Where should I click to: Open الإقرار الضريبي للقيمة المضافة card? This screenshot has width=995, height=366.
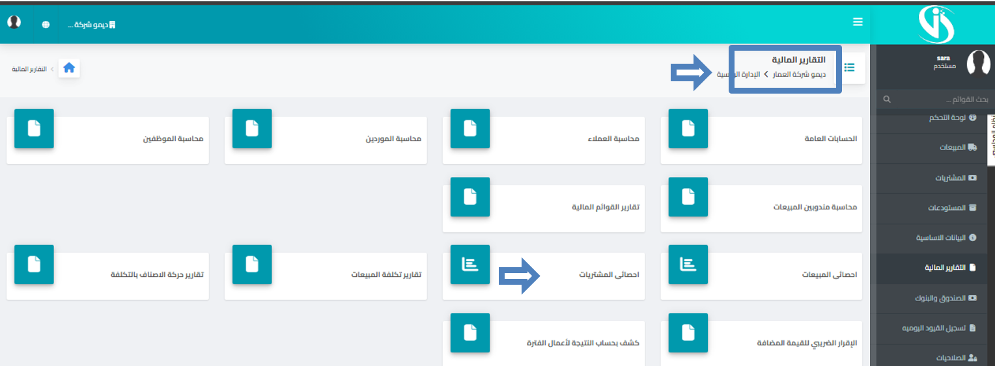761,343
